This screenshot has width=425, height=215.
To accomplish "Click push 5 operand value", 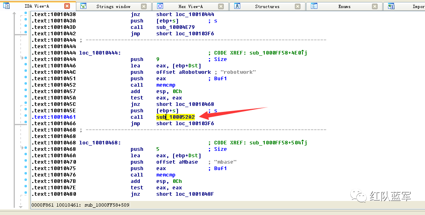I will tap(158, 149).
